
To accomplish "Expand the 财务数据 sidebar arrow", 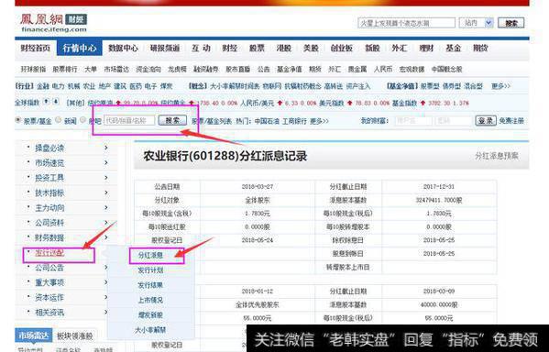I will pyautogui.click(x=106, y=237).
